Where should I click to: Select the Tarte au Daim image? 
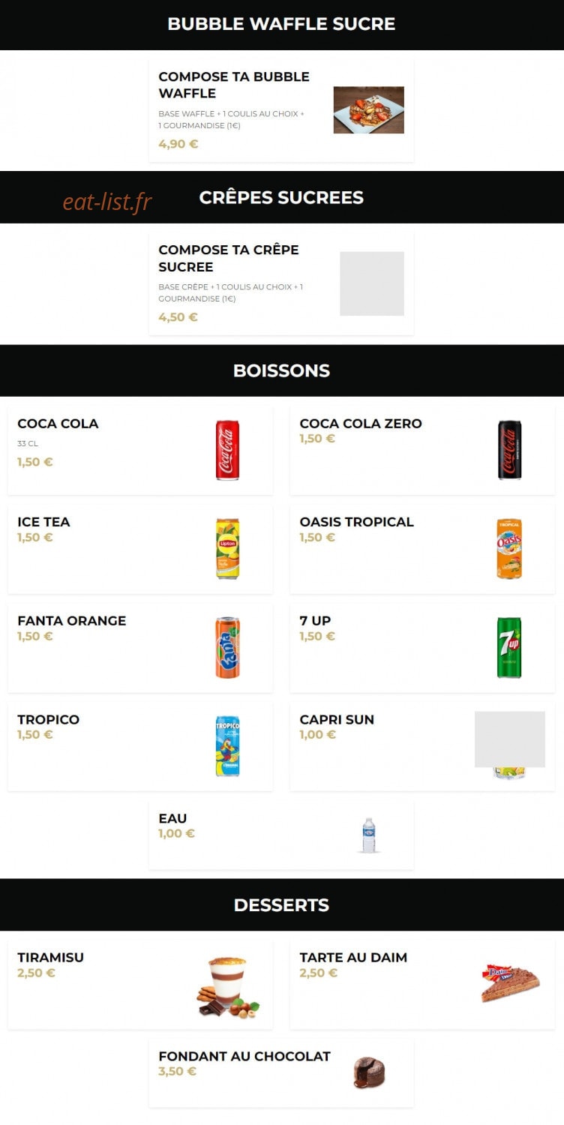(510, 984)
